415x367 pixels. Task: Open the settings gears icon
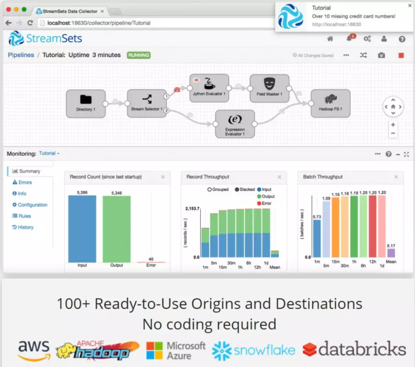tap(367, 39)
